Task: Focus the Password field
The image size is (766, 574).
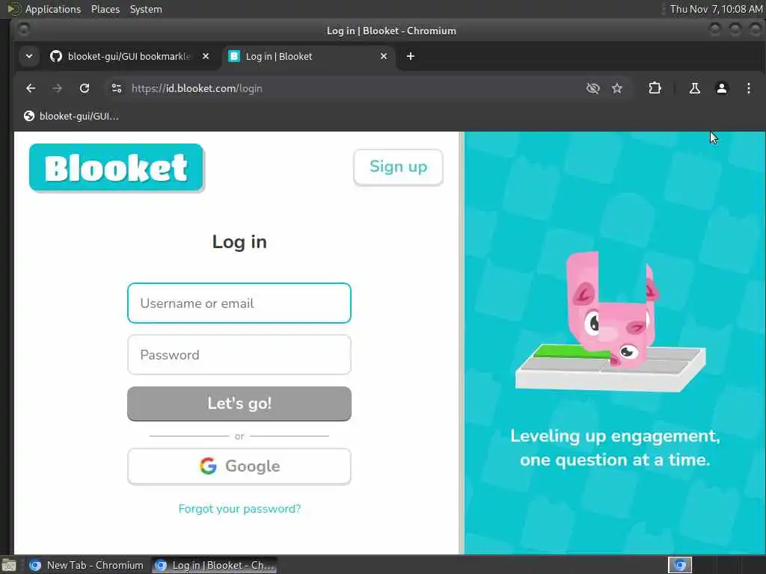Action: pyautogui.click(x=239, y=355)
